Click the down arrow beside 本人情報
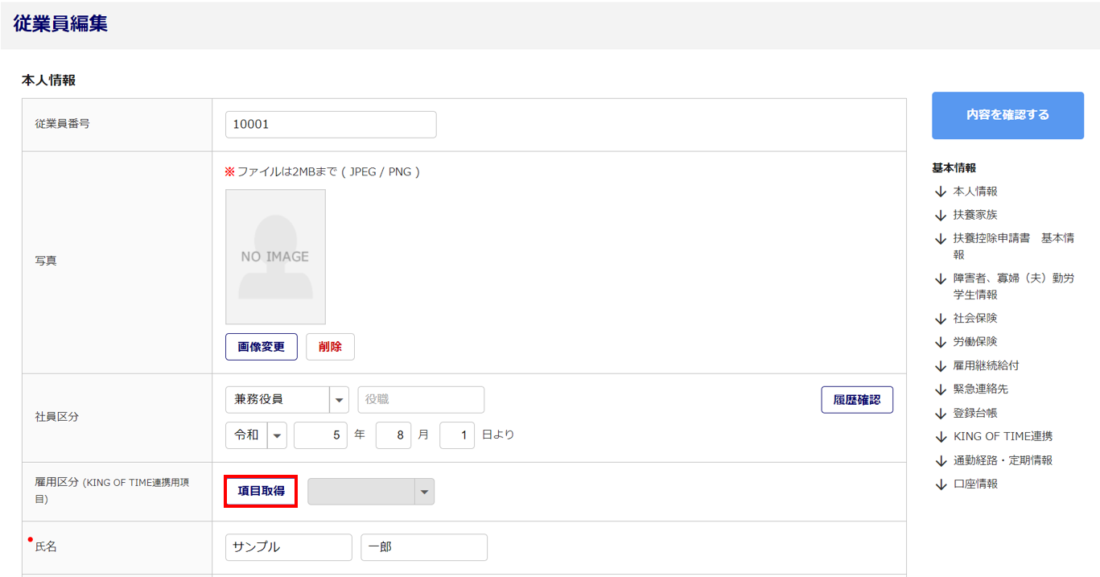 (x=940, y=192)
